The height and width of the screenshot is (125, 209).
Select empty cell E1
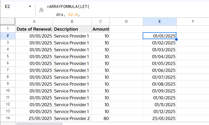pyautogui.click(x=160, y=29)
